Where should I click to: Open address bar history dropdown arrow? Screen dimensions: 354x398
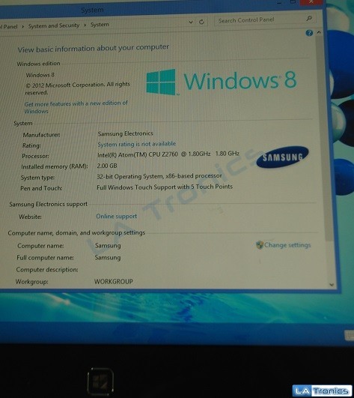click(191, 22)
